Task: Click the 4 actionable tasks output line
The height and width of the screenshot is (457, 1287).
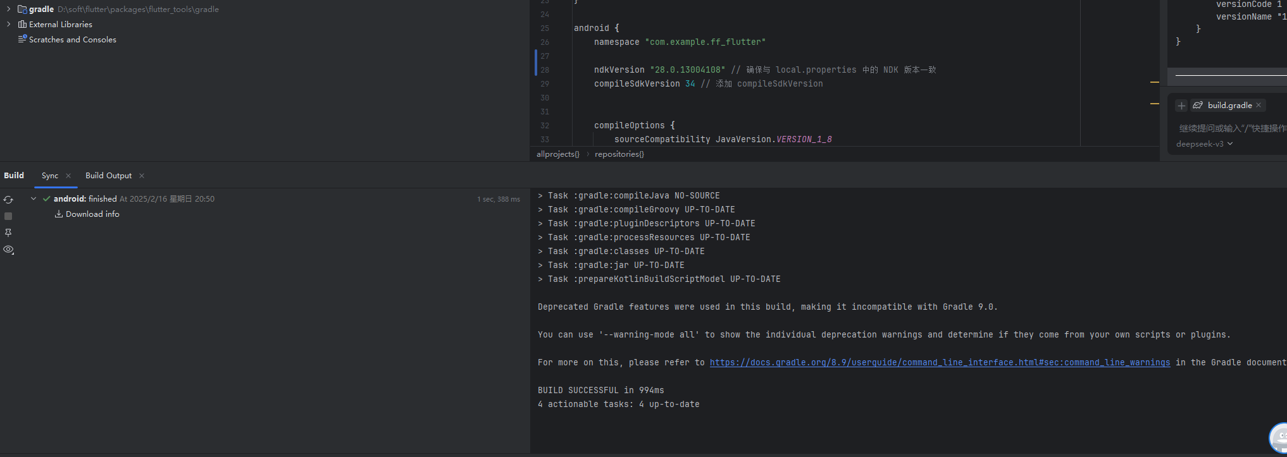Action: pyautogui.click(x=619, y=404)
